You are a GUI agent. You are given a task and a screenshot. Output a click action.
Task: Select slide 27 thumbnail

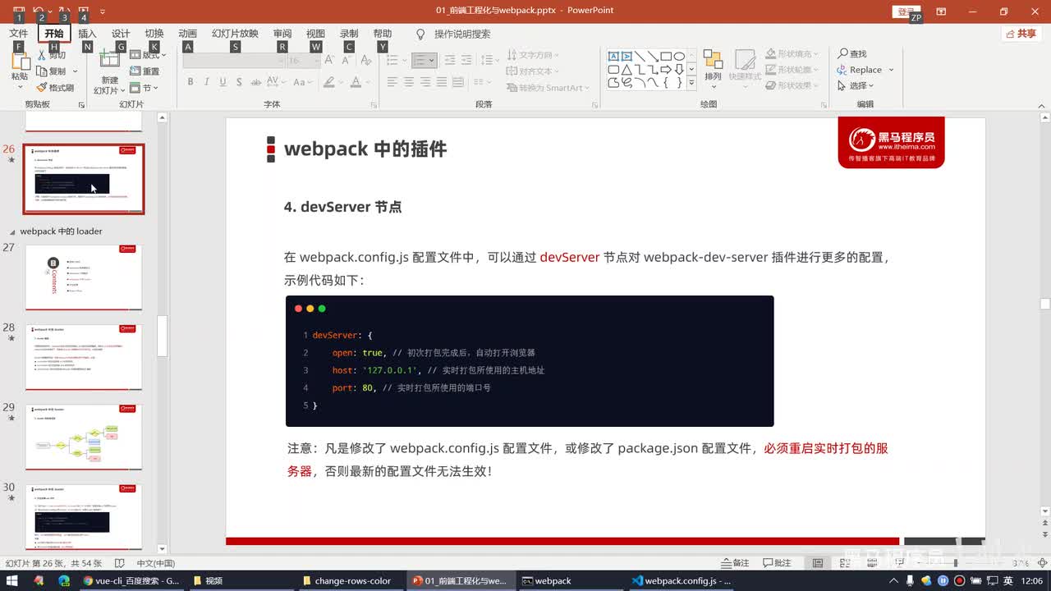click(84, 277)
